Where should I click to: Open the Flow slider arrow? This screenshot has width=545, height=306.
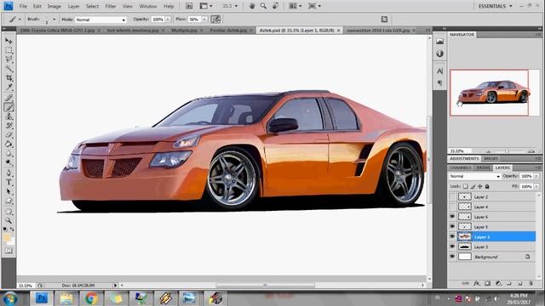coord(204,20)
